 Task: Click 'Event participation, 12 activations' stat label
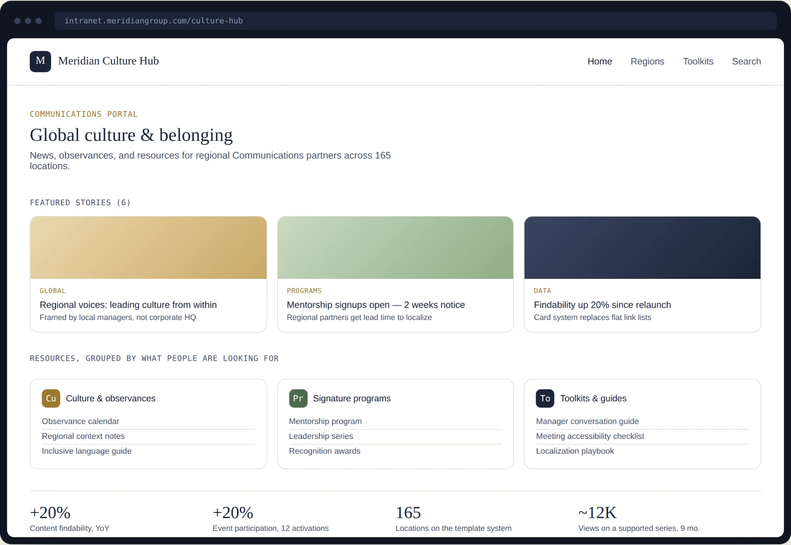(x=270, y=528)
